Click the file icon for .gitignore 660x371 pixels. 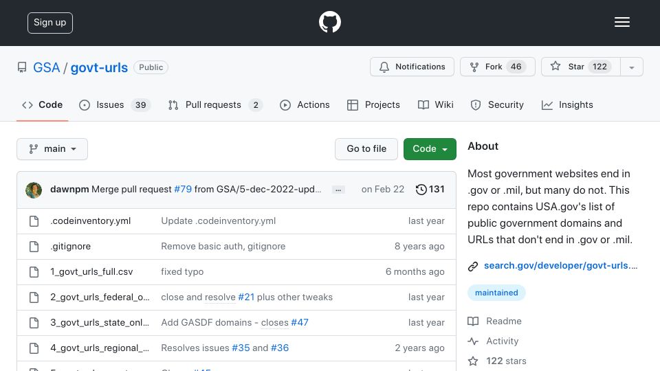pyautogui.click(x=34, y=247)
